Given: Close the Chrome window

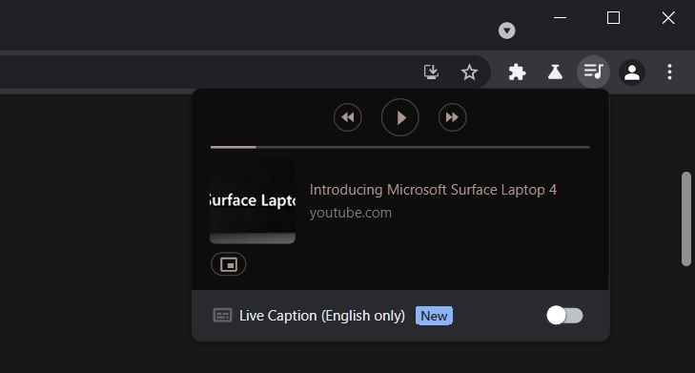Looking at the screenshot, I should coord(668,18).
